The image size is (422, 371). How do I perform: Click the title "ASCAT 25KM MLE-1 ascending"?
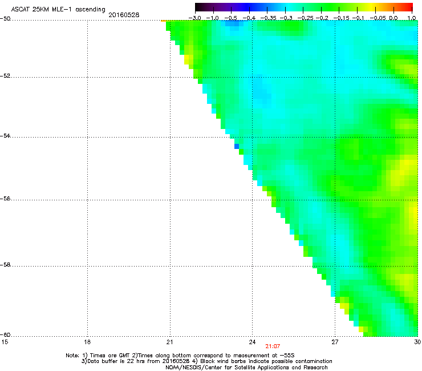[58, 10]
